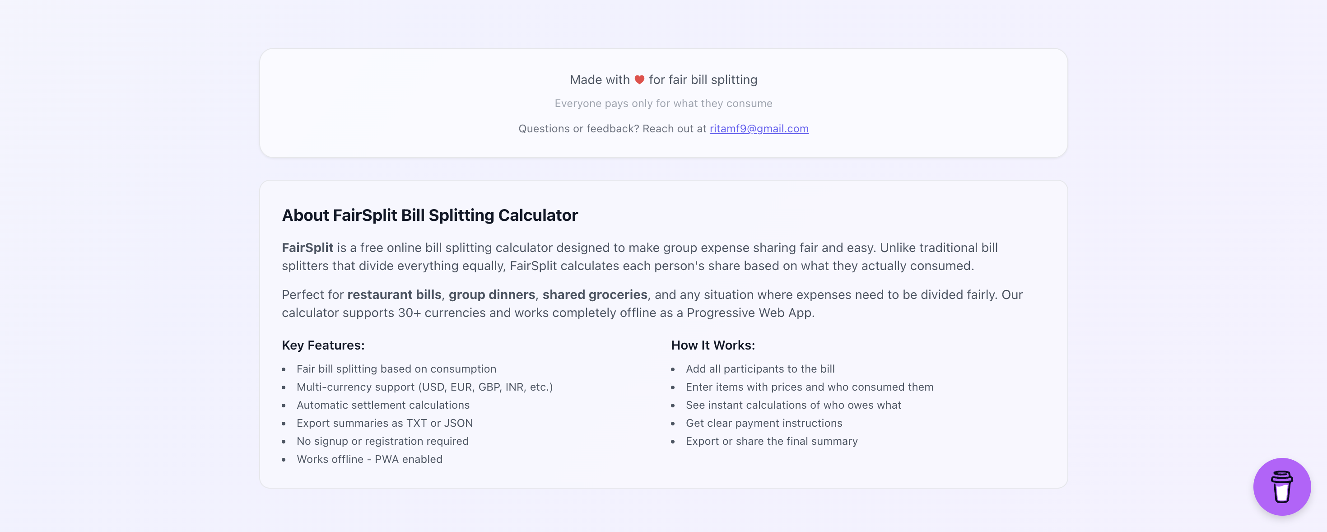Click the purple Buy Me a Coffee button
This screenshot has height=532, width=1327.
1282,486
